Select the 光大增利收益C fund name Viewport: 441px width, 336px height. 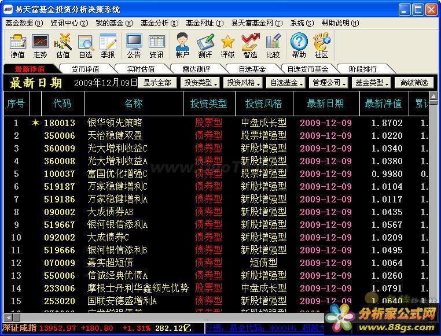point(117,148)
